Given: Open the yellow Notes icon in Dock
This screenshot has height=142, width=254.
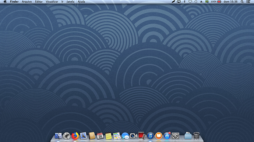Looking at the screenshot, I should [x=109, y=136].
